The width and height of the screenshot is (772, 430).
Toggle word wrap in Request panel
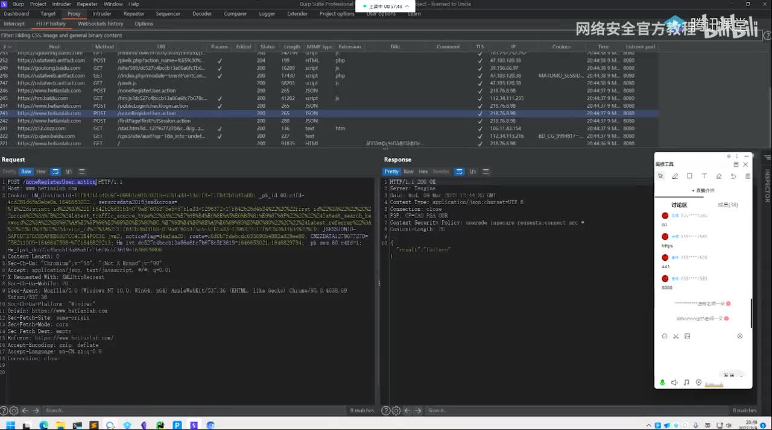pos(55,172)
